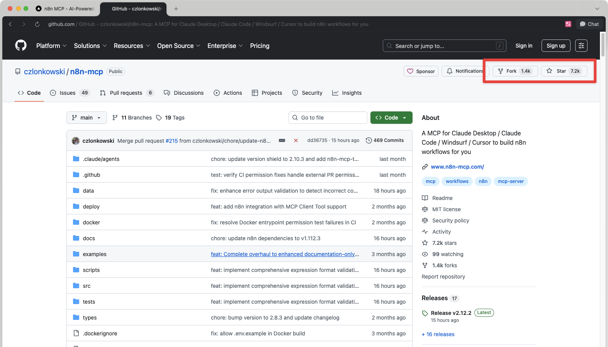Expand the Platform menu

[51, 46]
